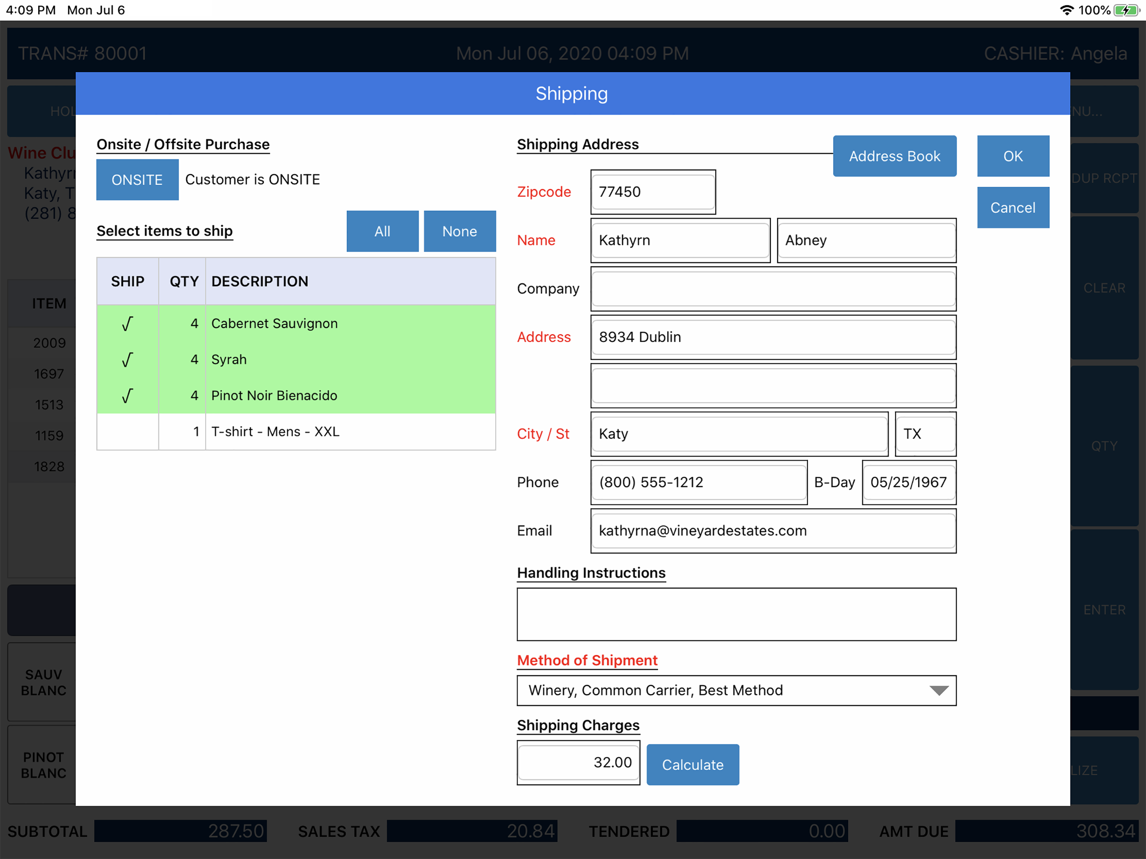1146x859 pixels.
Task: Open the Address Book
Action: [x=894, y=156]
